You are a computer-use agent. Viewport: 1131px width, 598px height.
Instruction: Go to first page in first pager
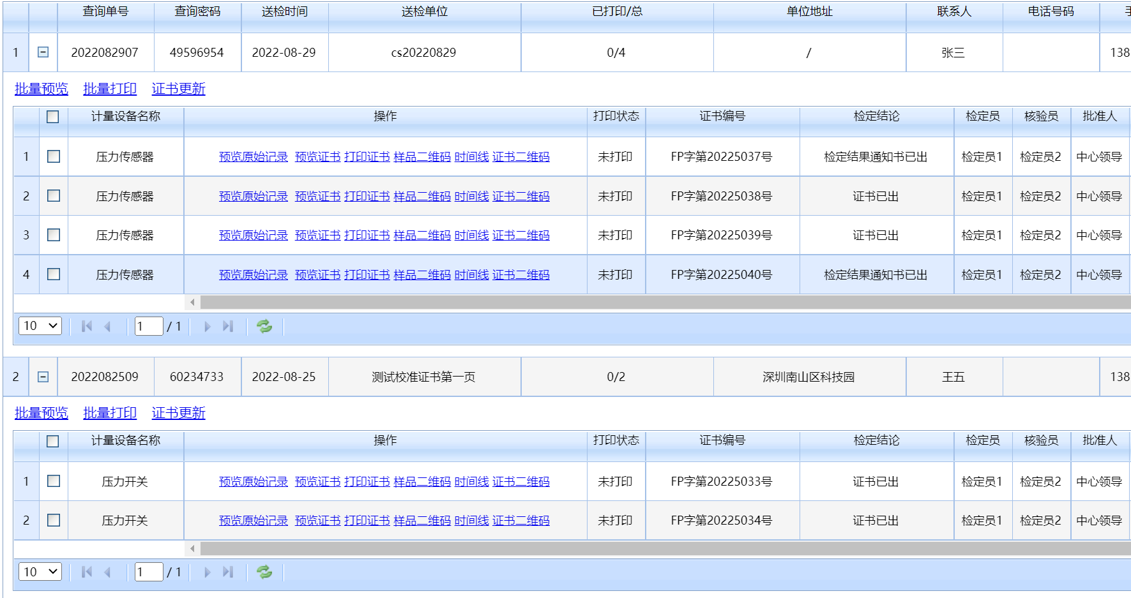pyautogui.click(x=87, y=326)
